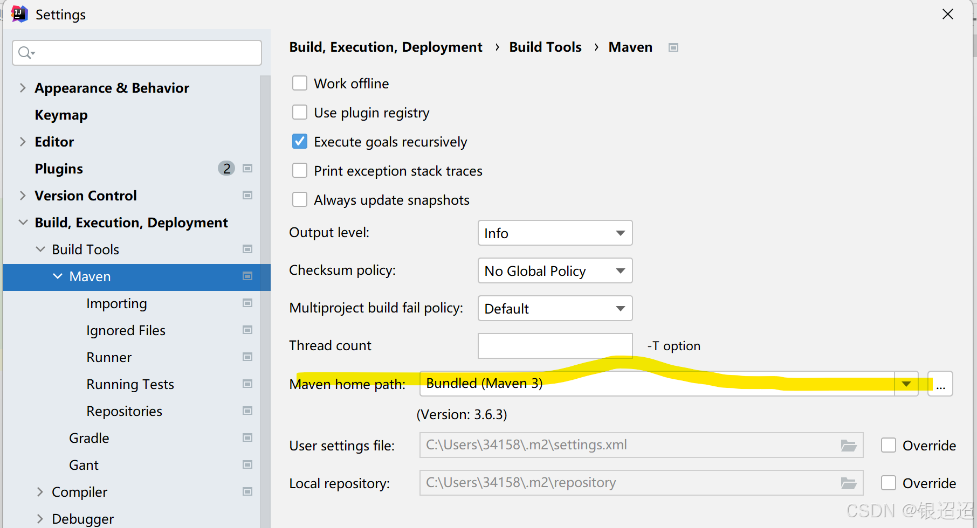Viewport: 977px width, 528px height.
Task: Click project-level icon beside Repositories
Action: click(247, 411)
